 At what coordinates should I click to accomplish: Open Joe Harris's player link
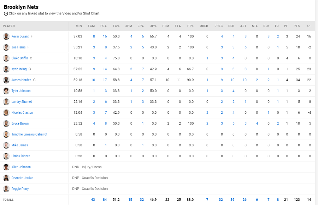click(18, 47)
